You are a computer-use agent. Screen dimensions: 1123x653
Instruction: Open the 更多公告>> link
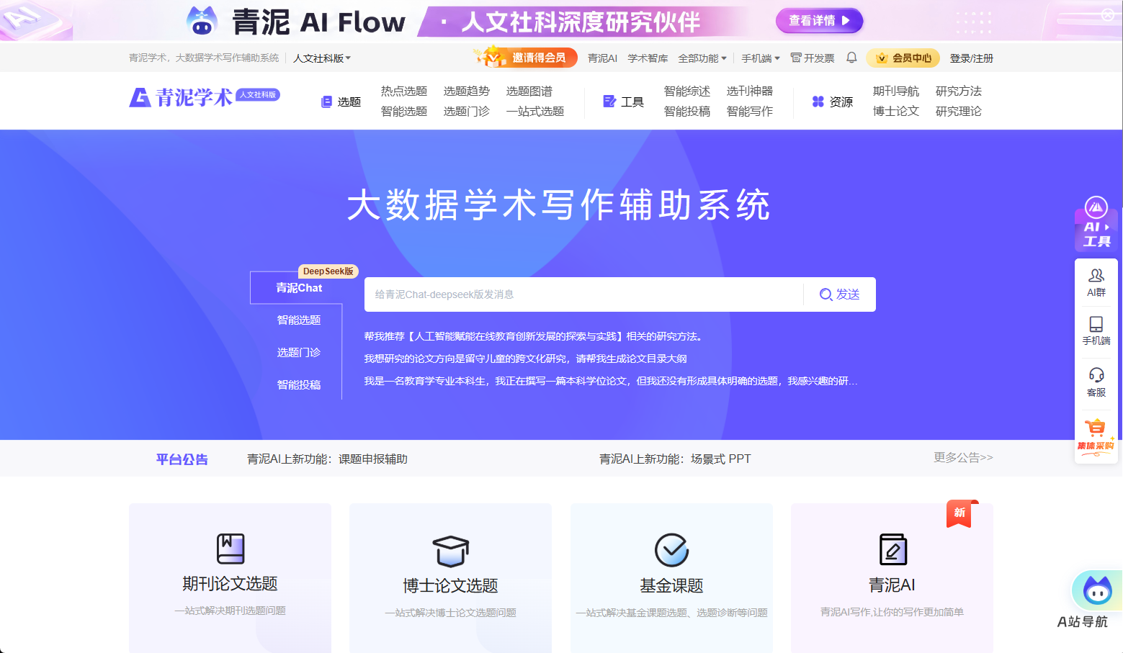(x=963, y=458)
